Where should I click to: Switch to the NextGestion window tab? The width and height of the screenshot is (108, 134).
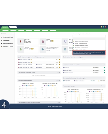[x=5, y=27]
